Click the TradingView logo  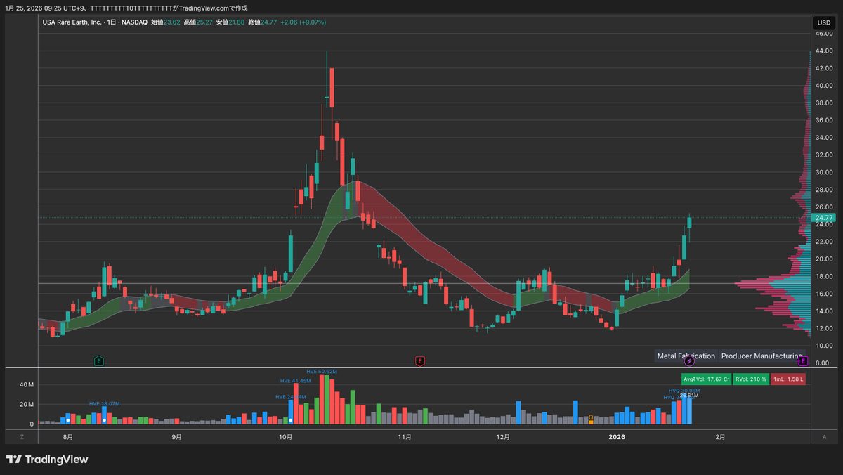pyautogui.click(x=47, y=460)
